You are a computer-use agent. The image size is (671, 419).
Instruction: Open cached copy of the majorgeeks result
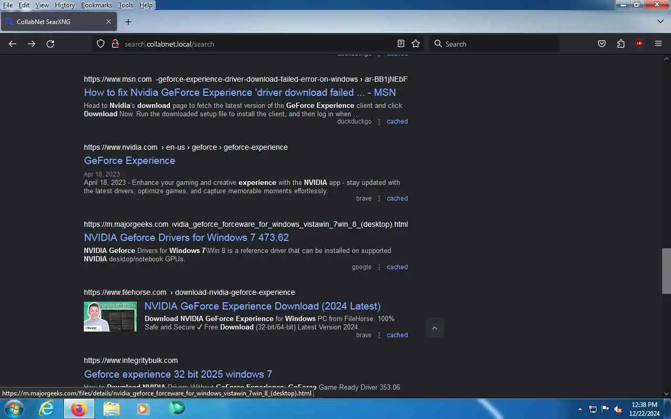pyautogui.click(x=397, y=267)
